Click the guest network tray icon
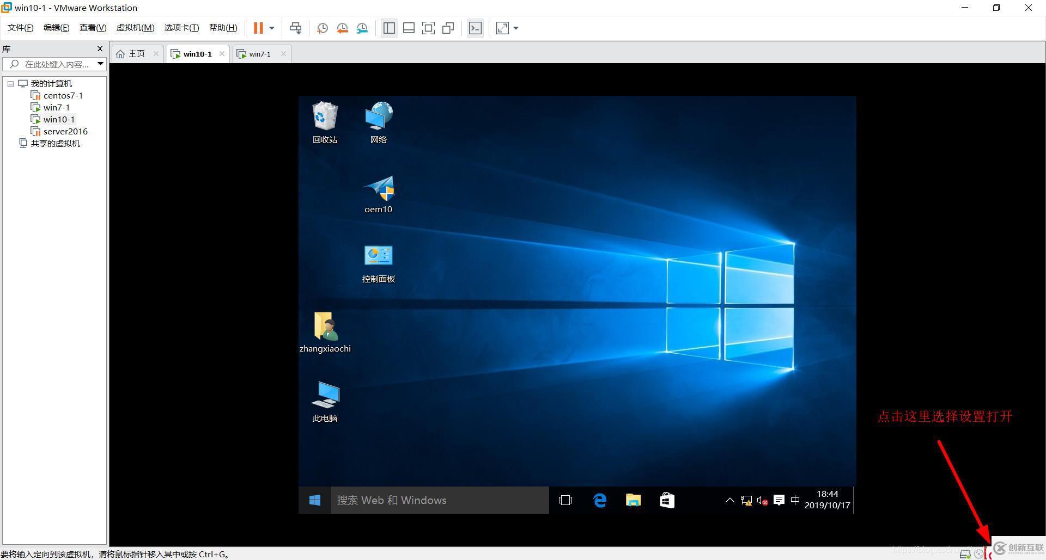 746,500
